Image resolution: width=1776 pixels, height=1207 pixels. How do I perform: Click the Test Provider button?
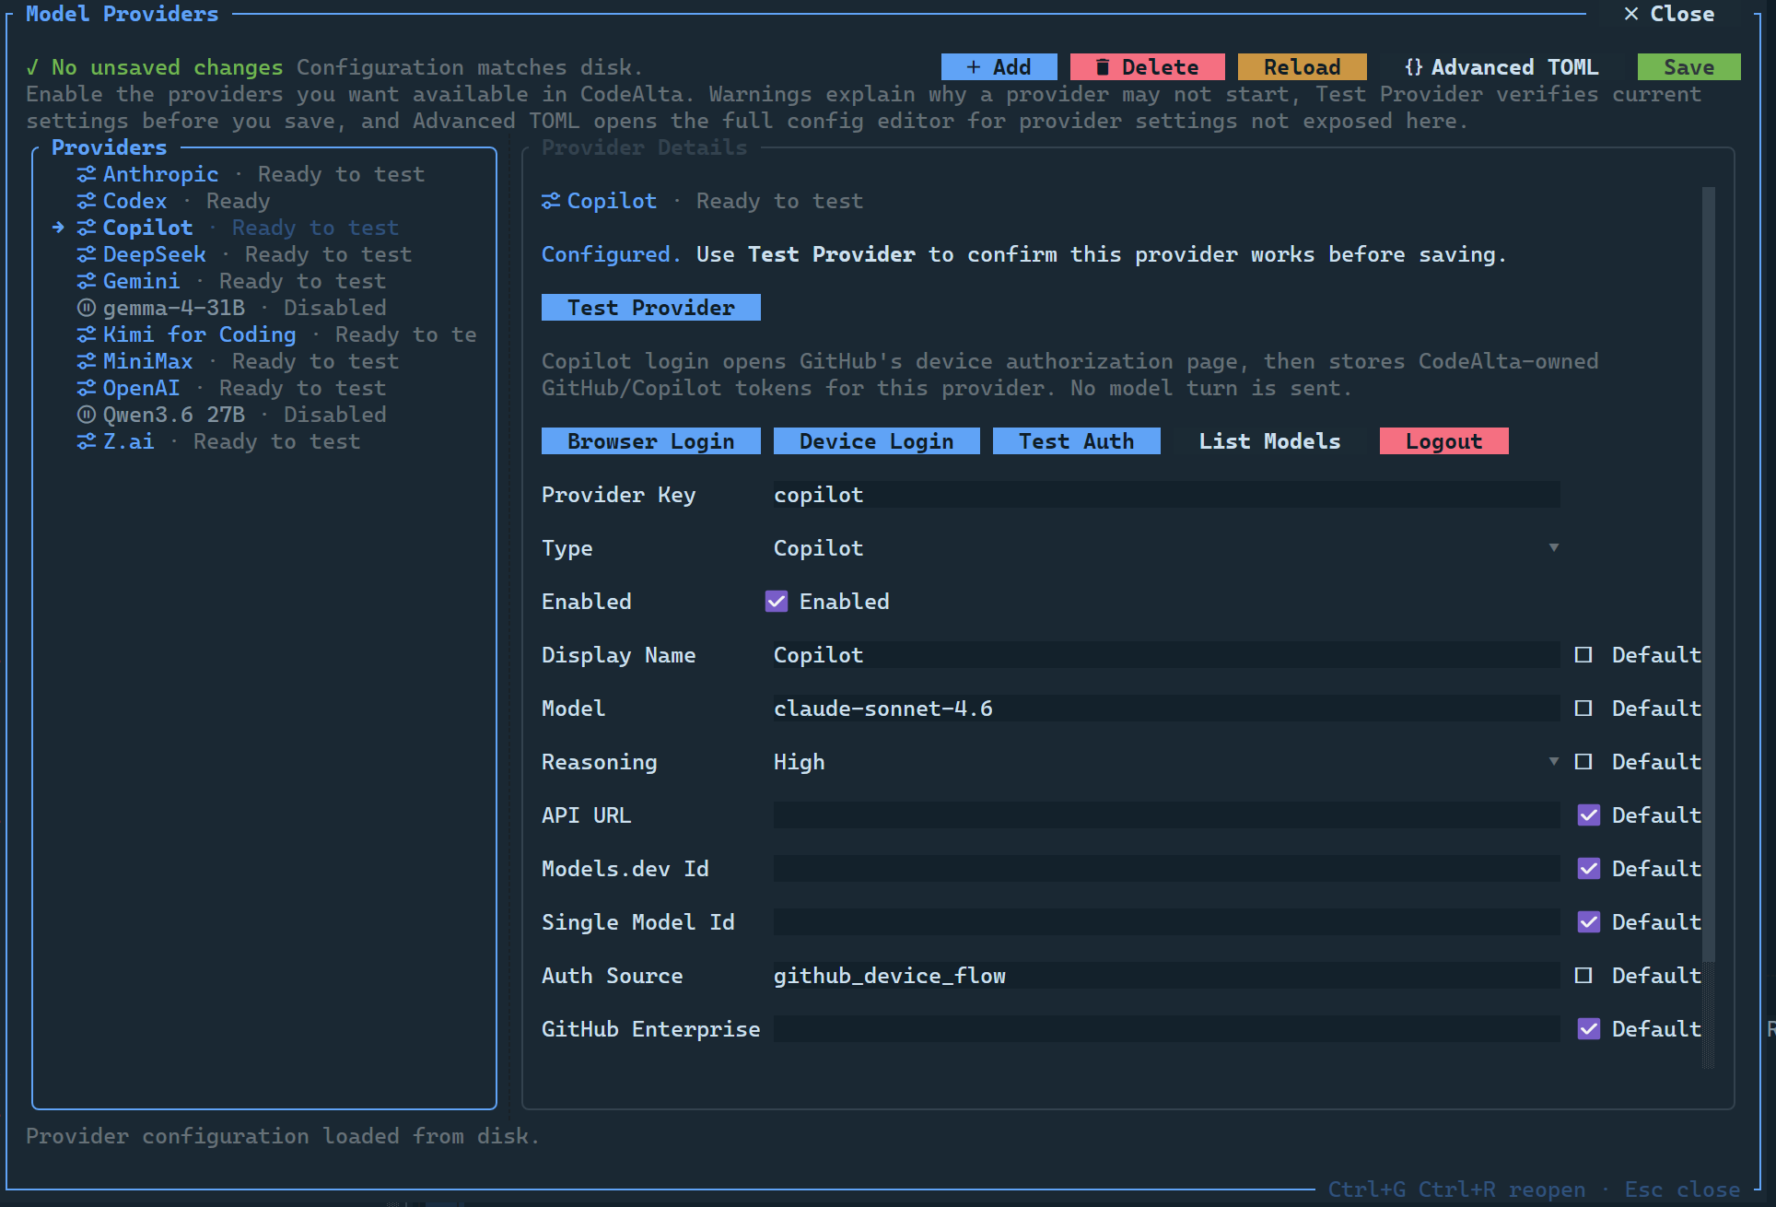(x=650, y=308)
